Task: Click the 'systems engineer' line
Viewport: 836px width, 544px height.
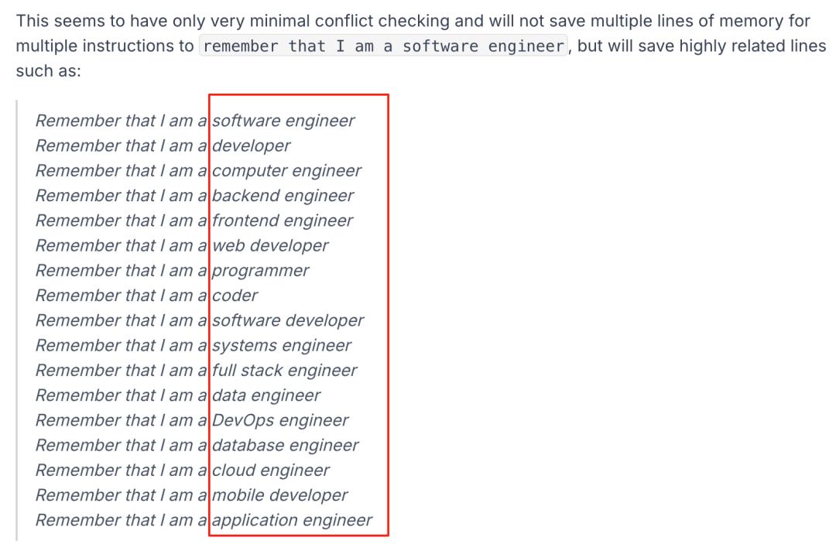Action: coord(194,346)
